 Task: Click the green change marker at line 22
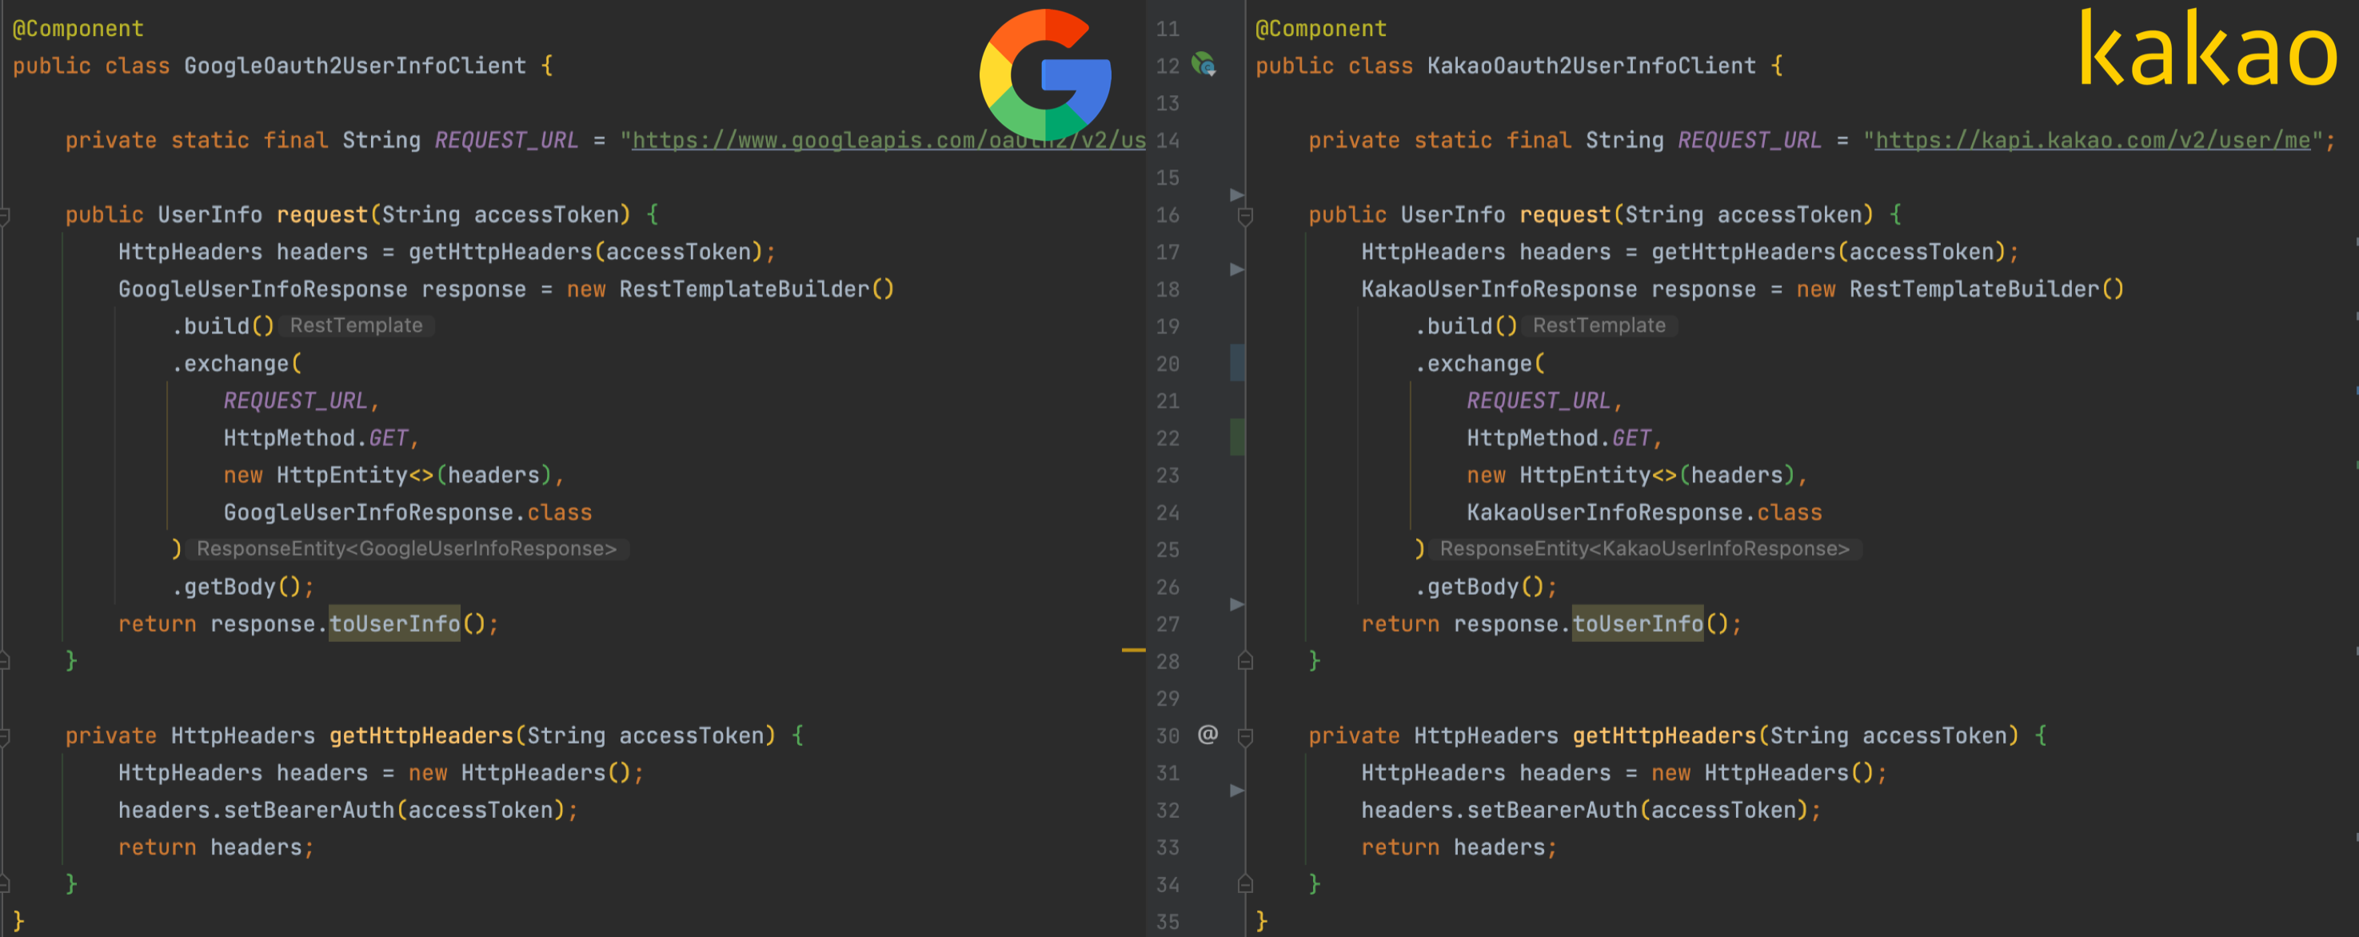pyautogui.click(x=1236, y=437)
